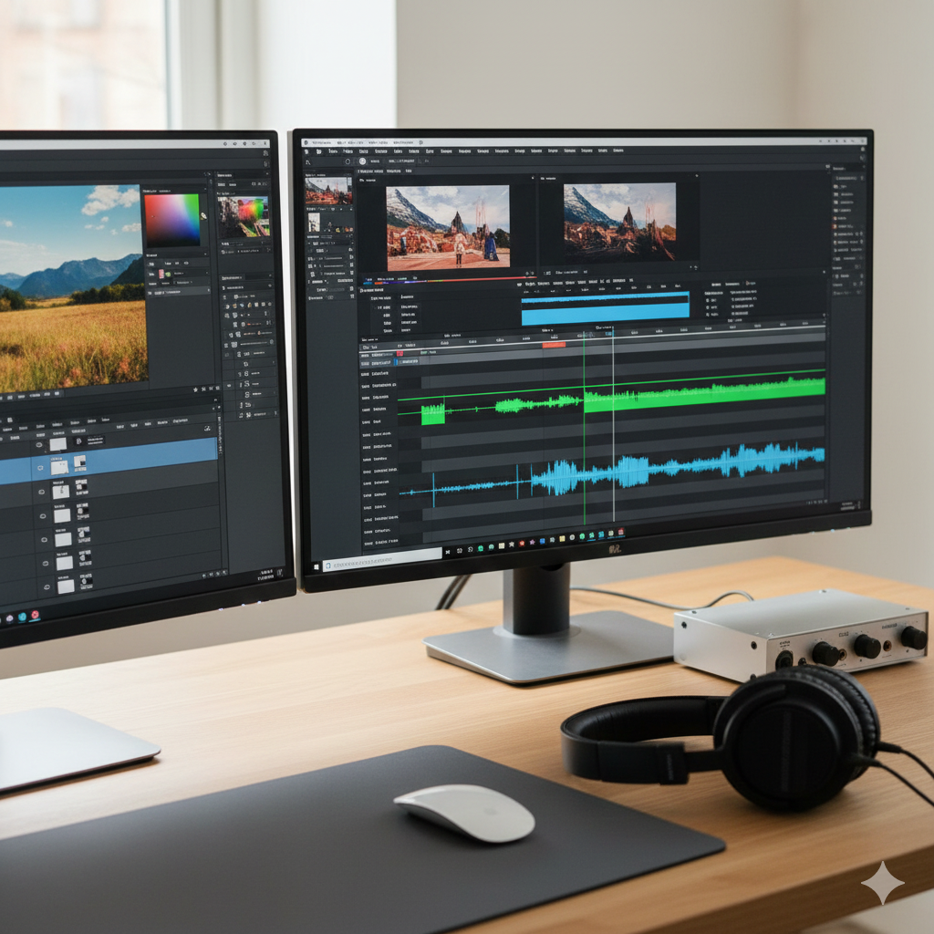Toggle visibility of the topmost layer's eye icon
The height and width of the screenshot is (934, 934).
coord(39,444)
